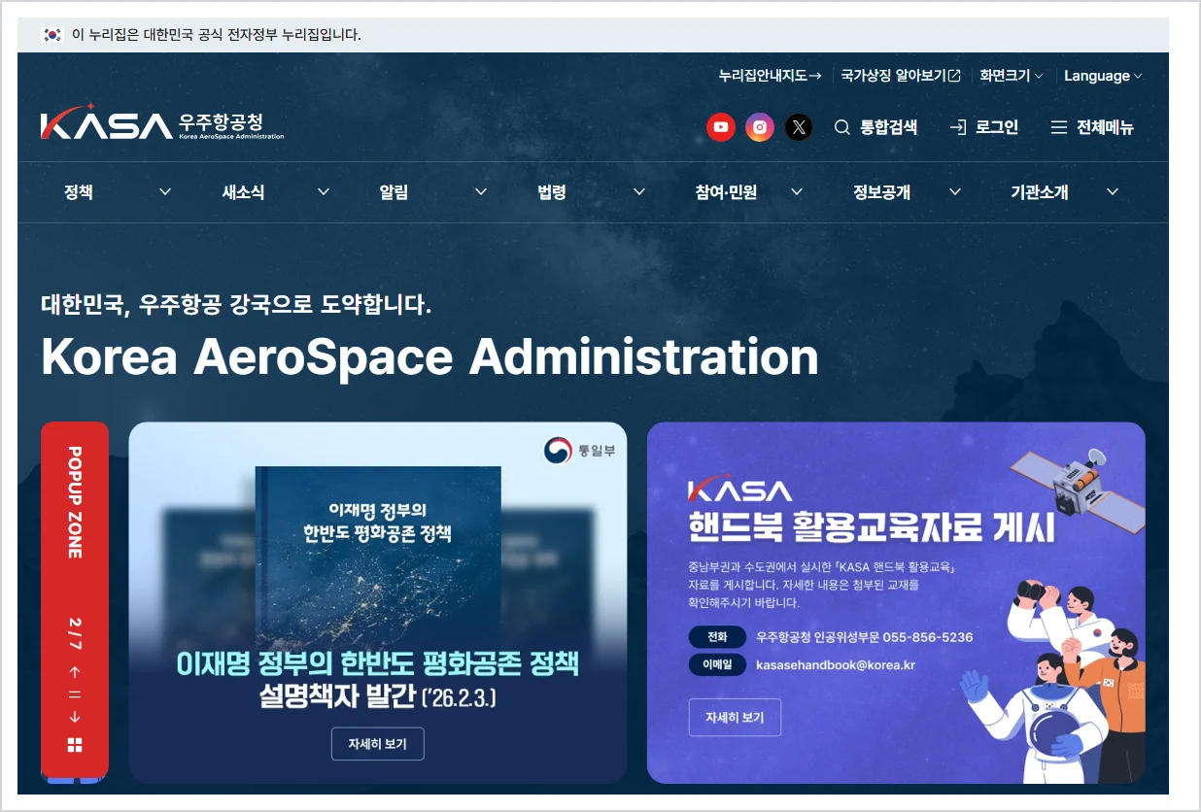1201x812 pixels.
Task: Open the KASA Instagram icon
Action: pos(760,127)
